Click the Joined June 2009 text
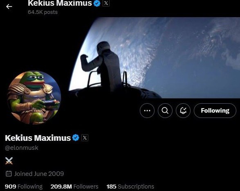Image resolution: width=240 pixels, height=191 pixels. (39, 174)
